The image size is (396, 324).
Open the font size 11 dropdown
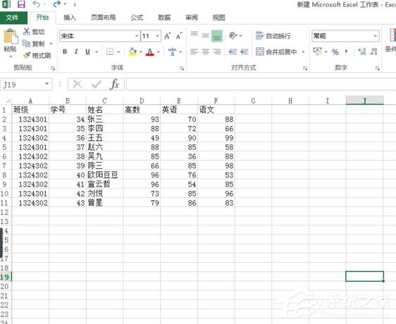[157, 36]
